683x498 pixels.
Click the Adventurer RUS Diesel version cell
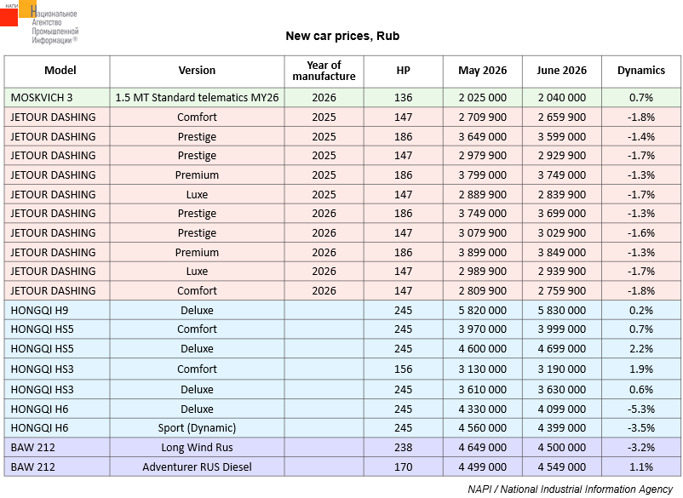197,467
